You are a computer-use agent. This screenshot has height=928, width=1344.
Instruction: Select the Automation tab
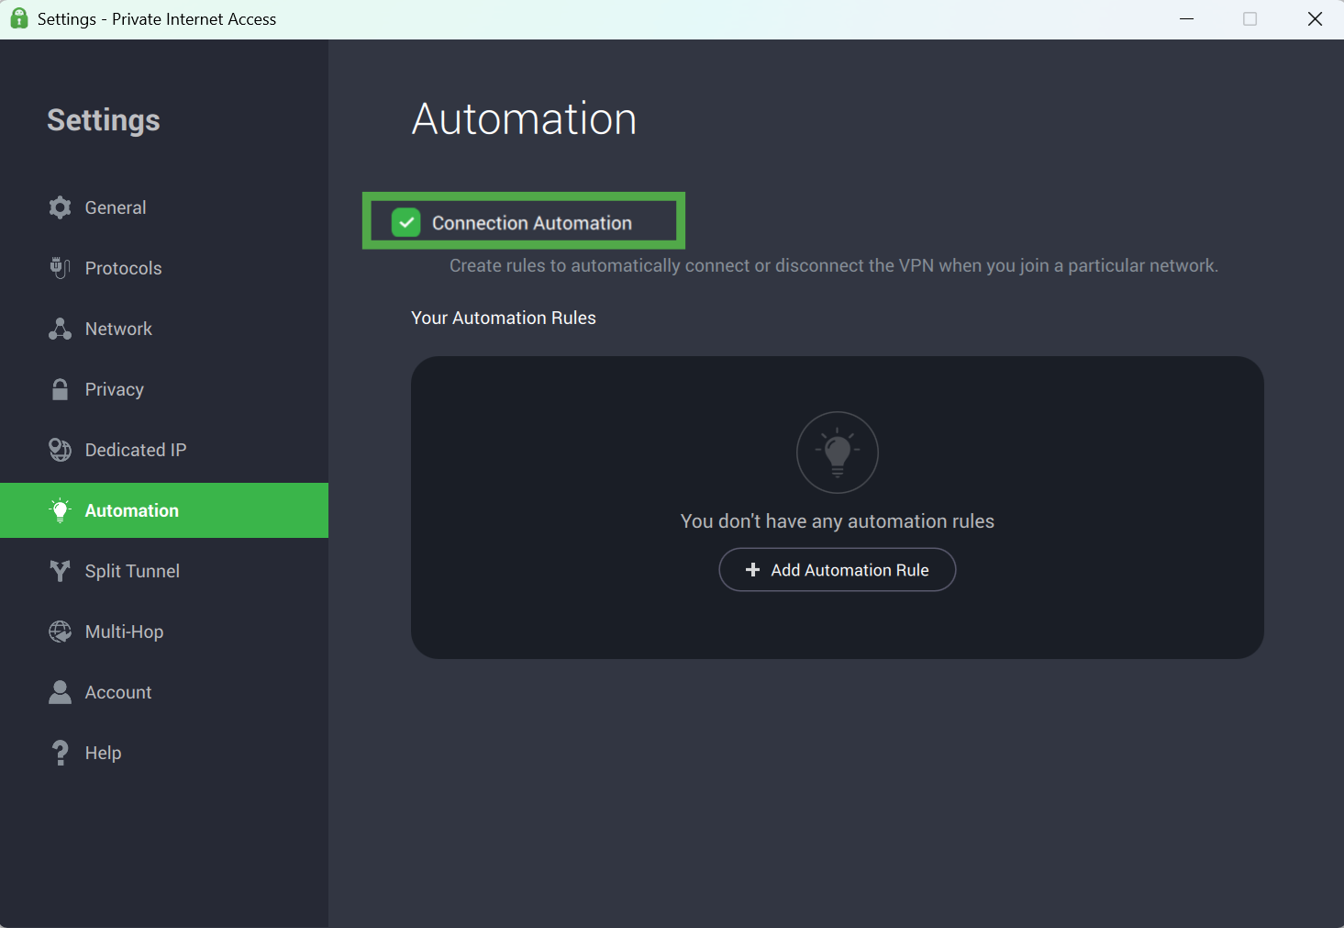(164, 510)
